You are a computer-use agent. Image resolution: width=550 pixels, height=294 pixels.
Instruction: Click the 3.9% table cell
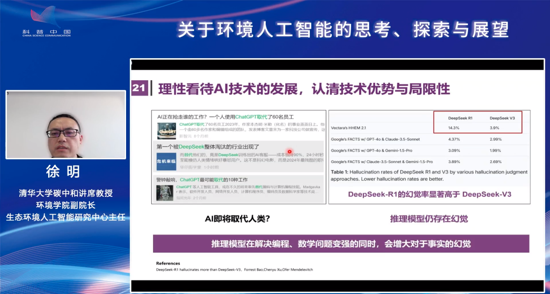point(495,128)
